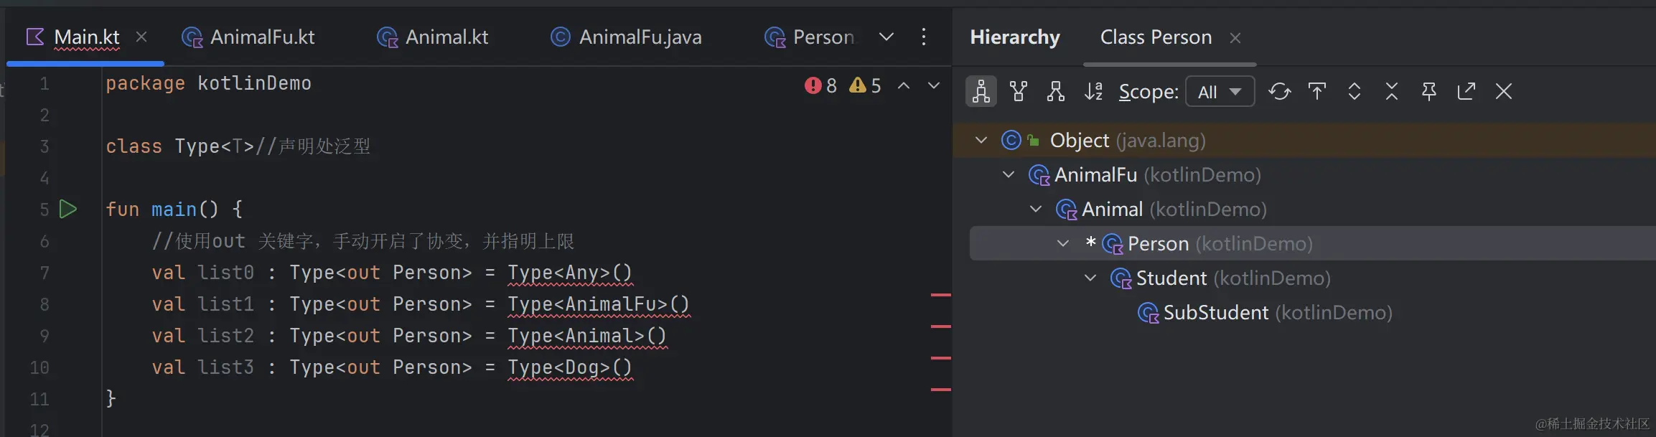Viewport: 1656px width, 437px height.
Task: Collapse the Student tree node
Action: pyautogui.click(x=1090, y=278)
